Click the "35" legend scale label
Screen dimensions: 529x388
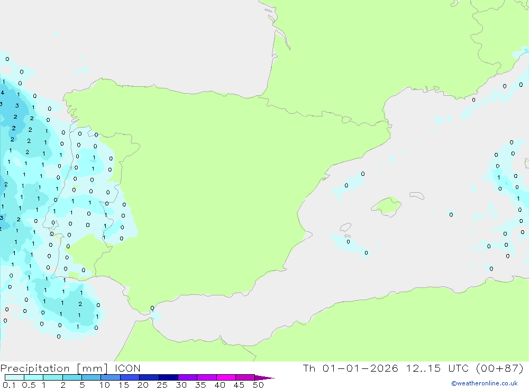click(x=200, y=385)
